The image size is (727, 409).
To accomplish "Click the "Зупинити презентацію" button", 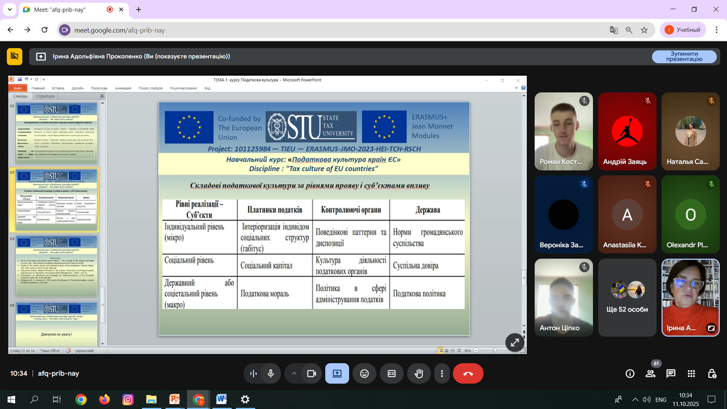I will [x=683, y=56].
